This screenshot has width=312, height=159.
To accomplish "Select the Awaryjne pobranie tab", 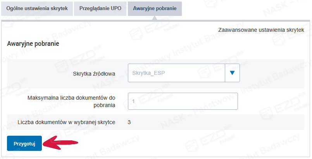I will tap(155, 8).
